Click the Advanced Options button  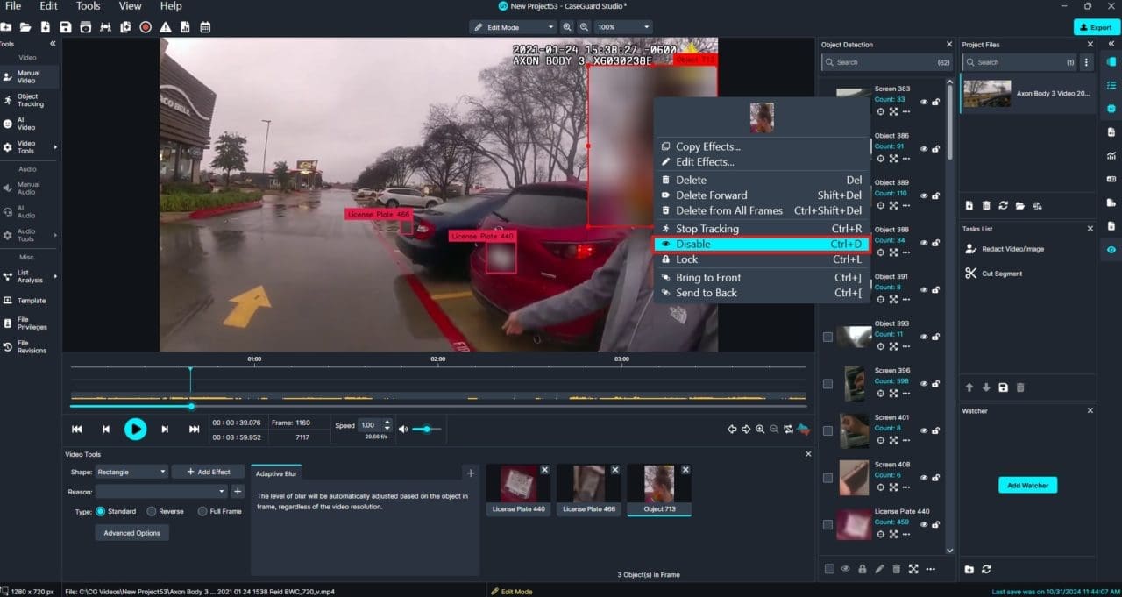131,533
